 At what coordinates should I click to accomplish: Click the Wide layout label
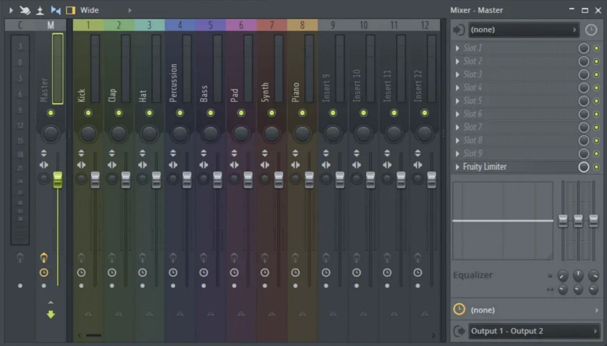90,10
